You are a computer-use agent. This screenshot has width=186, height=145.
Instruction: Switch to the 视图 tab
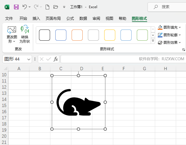coord(109,19)
